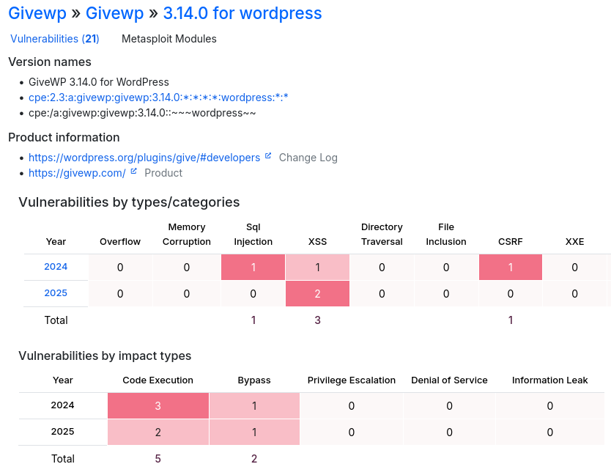This screenshot has width=611, height=475.
Task: Click the 2024 Sql Injection cell showing 1
Action: 253,267
